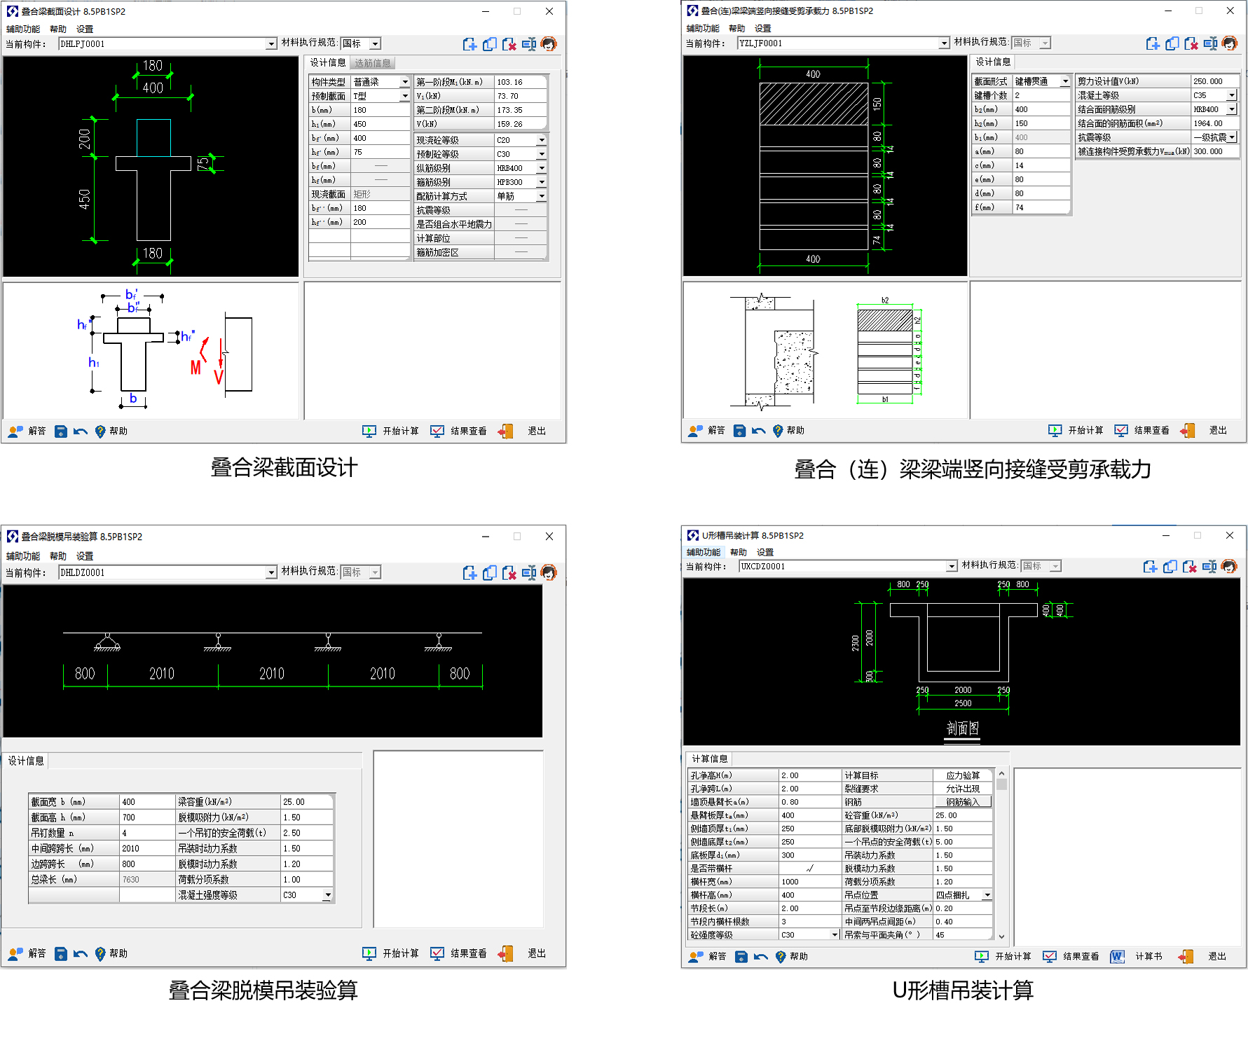1248x1064 pixels.
Task: Switch to the 选筋信息 tab
Action: coord(372,63)
